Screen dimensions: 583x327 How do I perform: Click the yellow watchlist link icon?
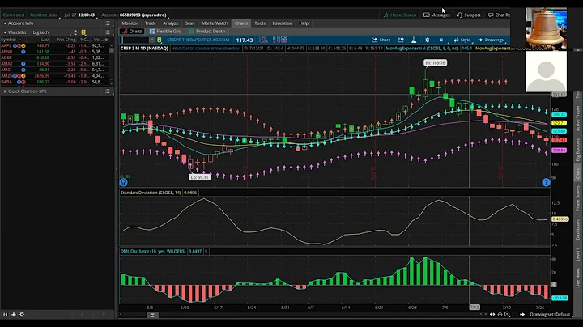coord(83,32)
